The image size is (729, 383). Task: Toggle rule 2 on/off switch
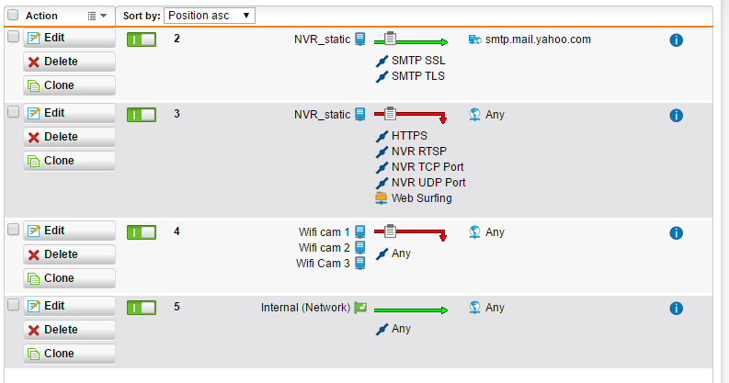click(x=142, y=39)
